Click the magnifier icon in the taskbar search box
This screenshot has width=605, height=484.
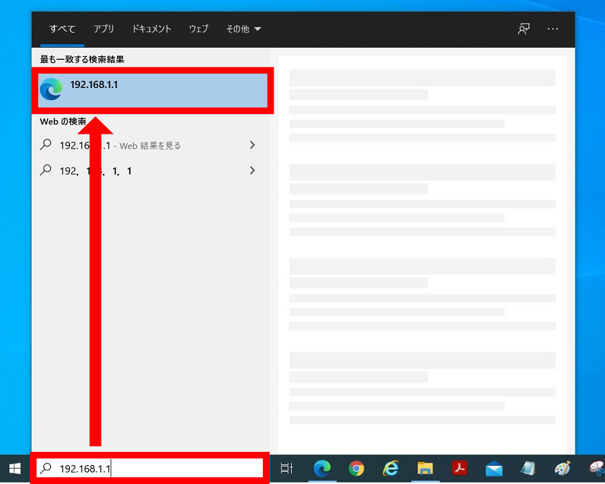pyautogui.click(x=46, y=468)
